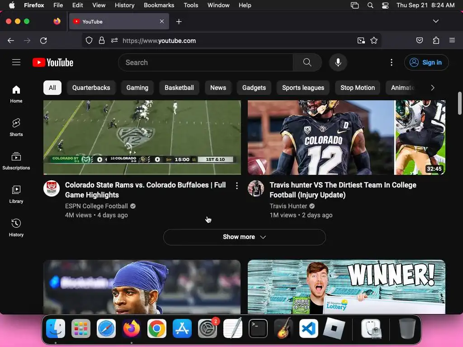The image size is (463, 347).
Task: Go back with Firefox back arrow
Action: tap(11, 40)
